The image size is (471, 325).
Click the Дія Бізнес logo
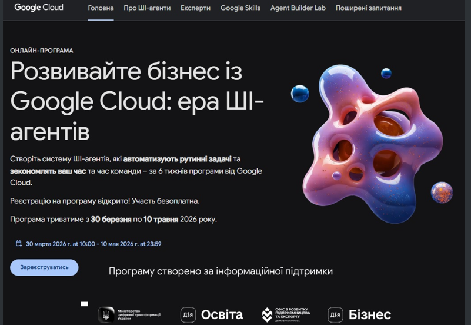[x=359, y=315]
